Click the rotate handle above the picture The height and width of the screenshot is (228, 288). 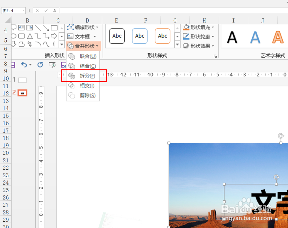pyautogui.click(x=281, y=136)
